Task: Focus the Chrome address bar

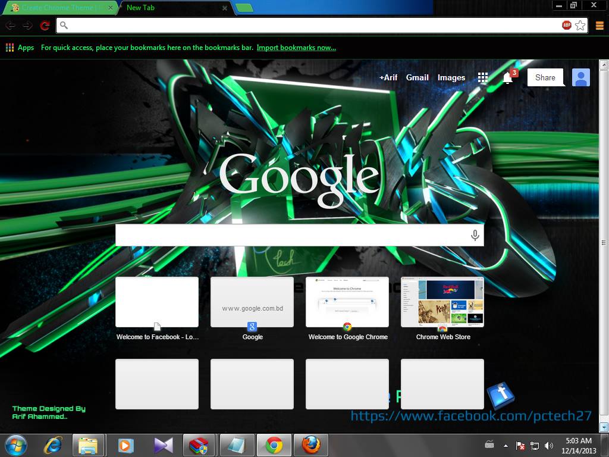Action: pos(310,25)
